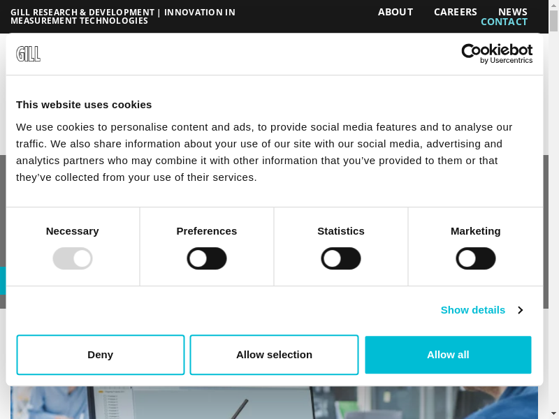
Task: Select the Contact navigation link
Action: pos(504,22)
